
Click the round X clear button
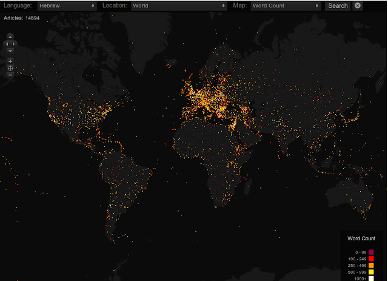(x=358, y=5)
